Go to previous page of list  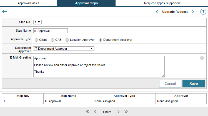[95, 112]
